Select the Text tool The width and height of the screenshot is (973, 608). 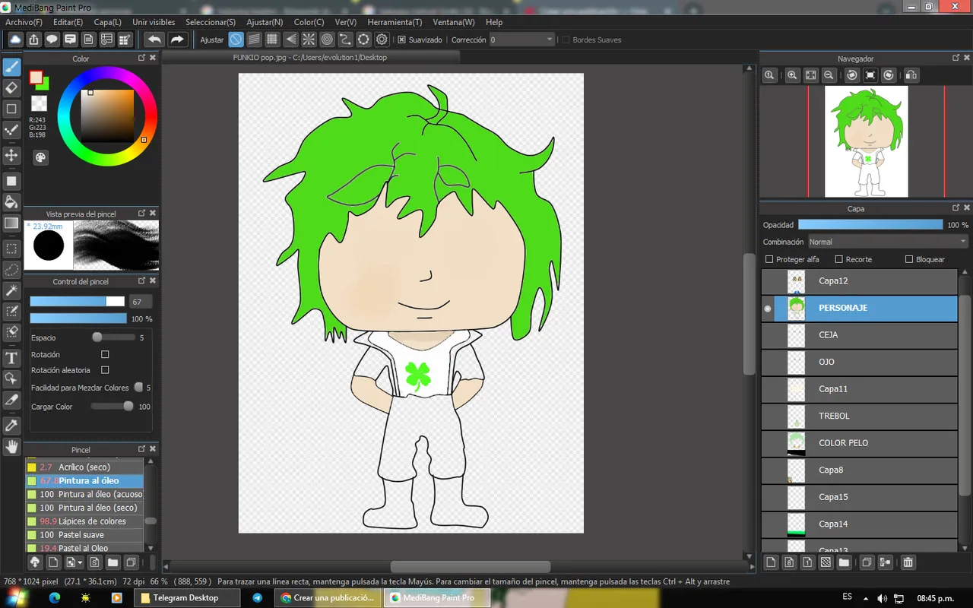click(11, 358)
